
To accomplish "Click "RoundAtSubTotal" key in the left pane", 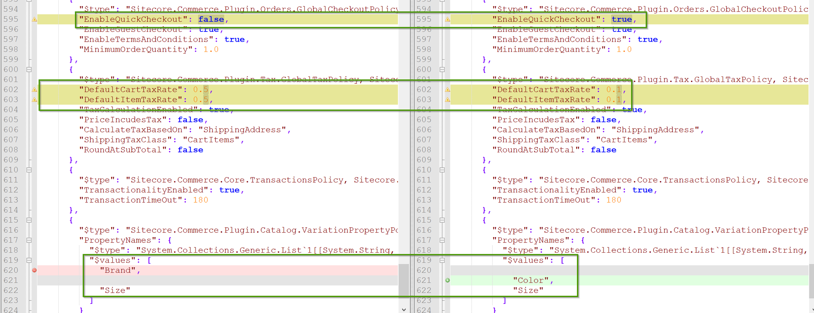I will (x=123, y=150).
